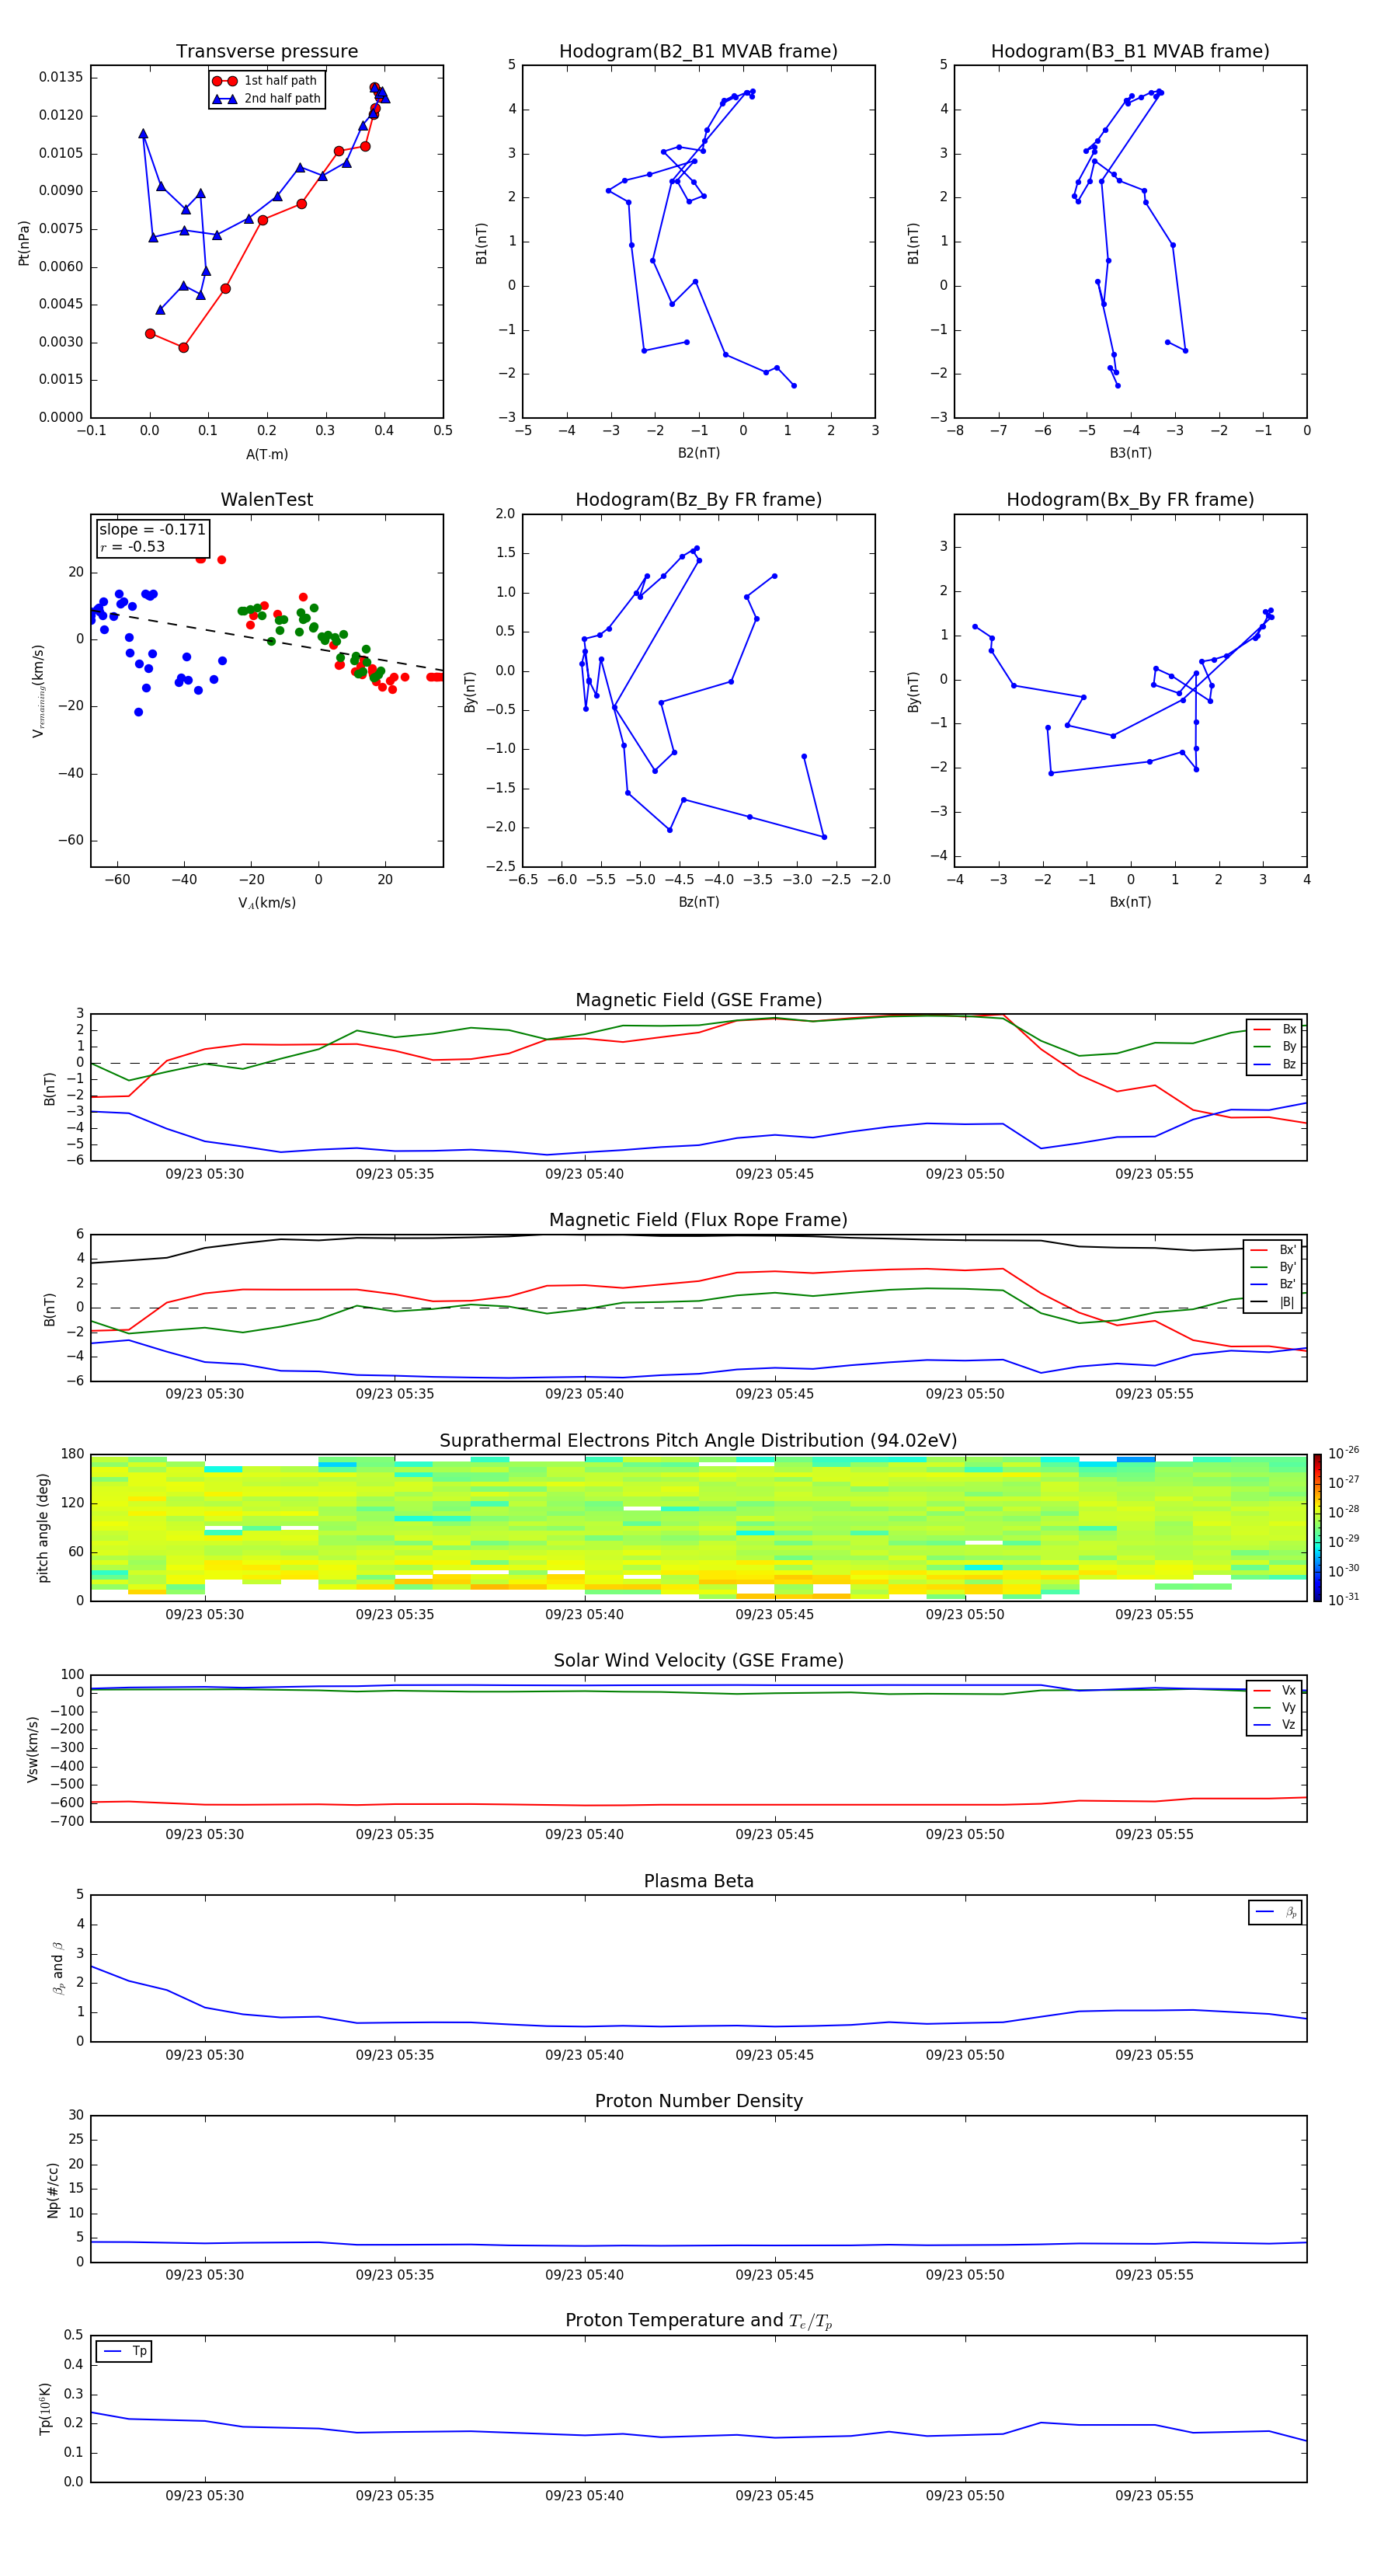Click the "Vsw(km/s)" y-axis label
Screen dimensions: 1398x2564
(x=33, y=1749)
